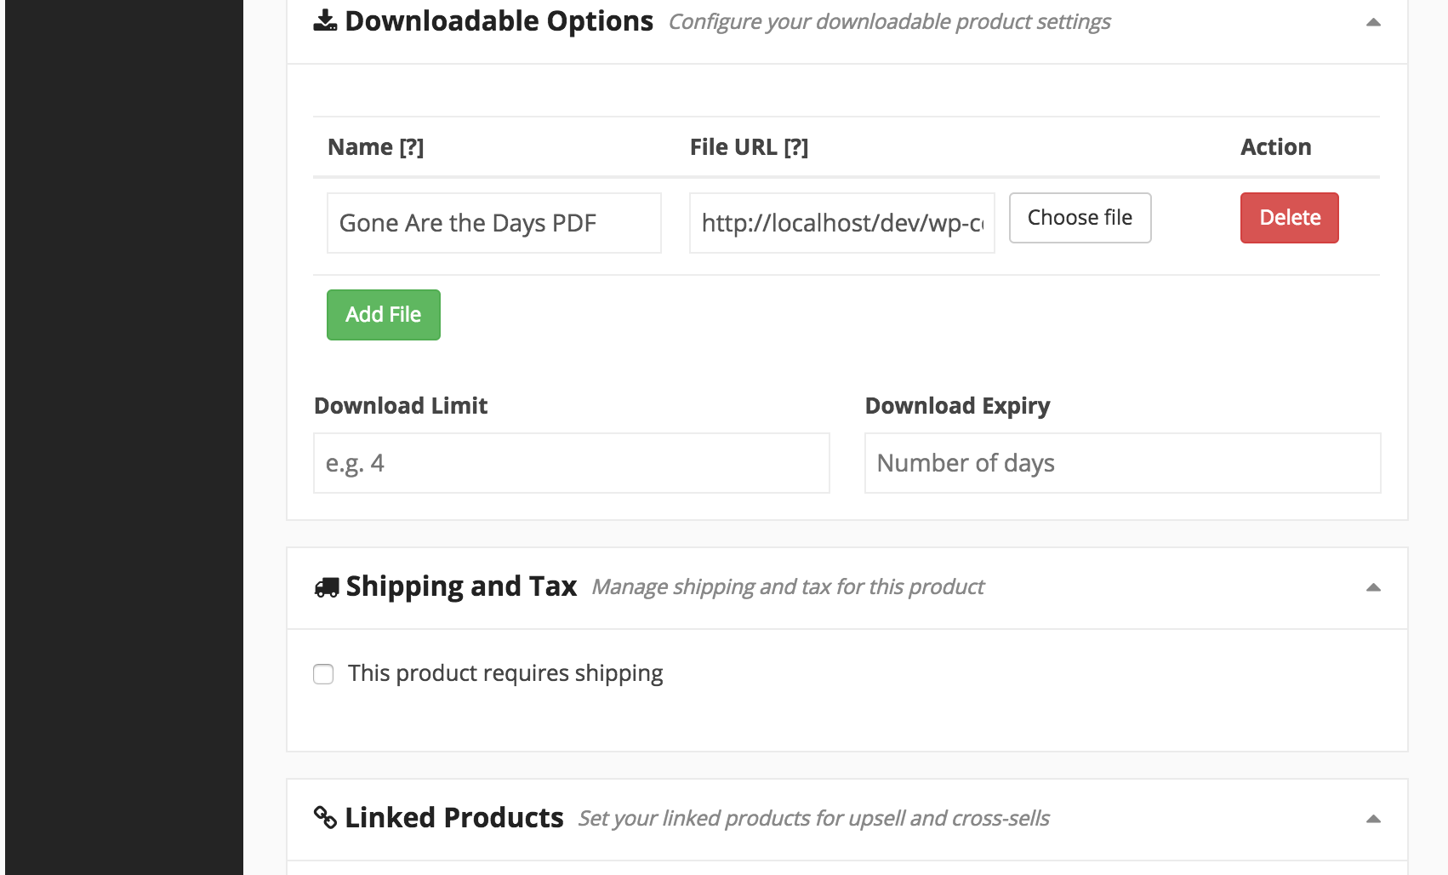
Task: Click the Downloadable Options download icon
Action: click(x=325, y=20)
